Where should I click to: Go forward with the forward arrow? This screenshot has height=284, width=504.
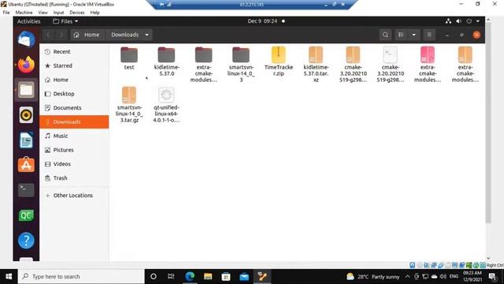(61, 35)
